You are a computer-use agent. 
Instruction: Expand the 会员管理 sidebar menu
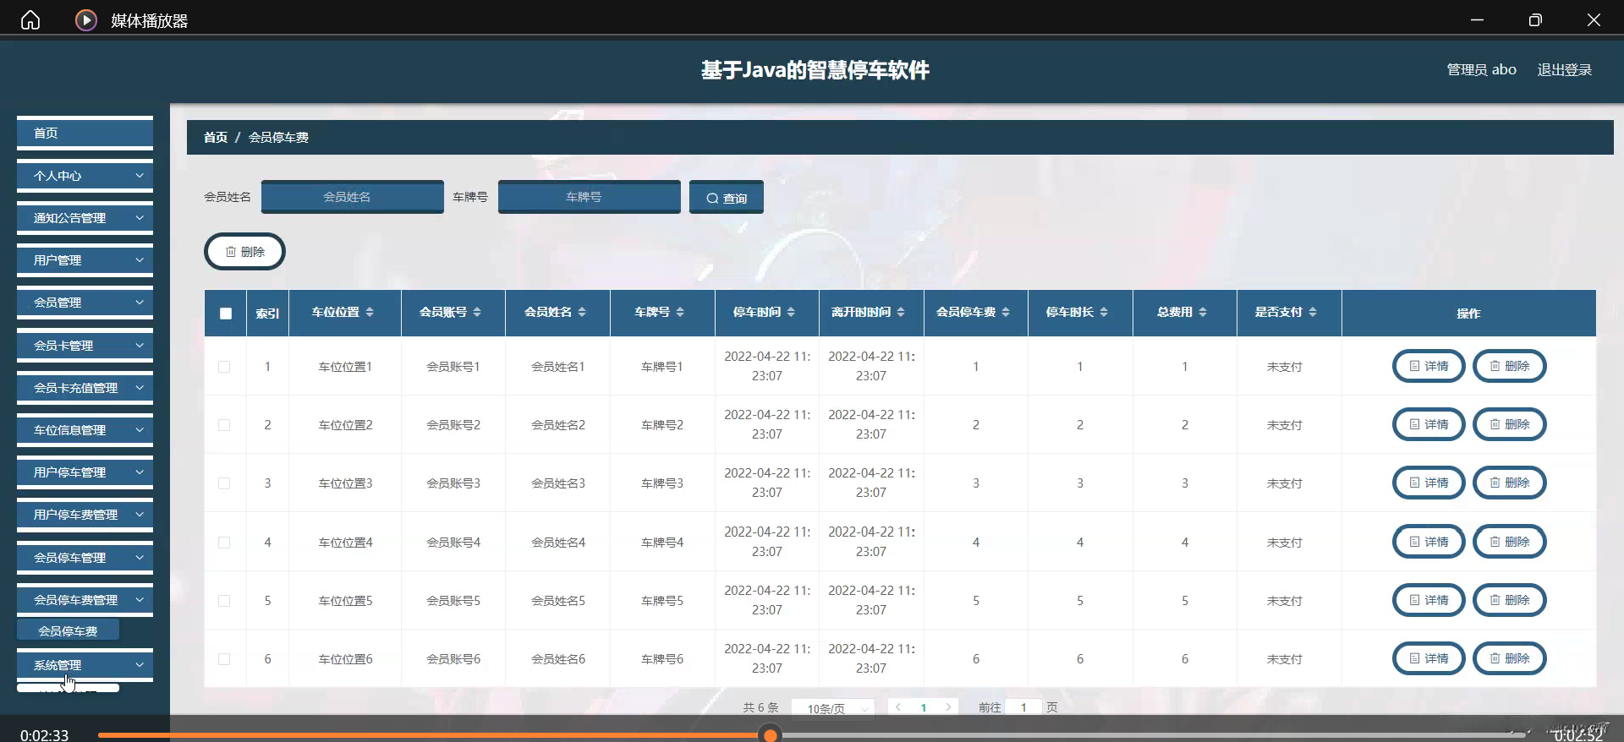pos(85,303)
